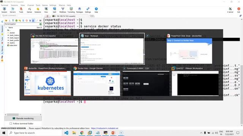Open the X server menu

click(30, 5)
